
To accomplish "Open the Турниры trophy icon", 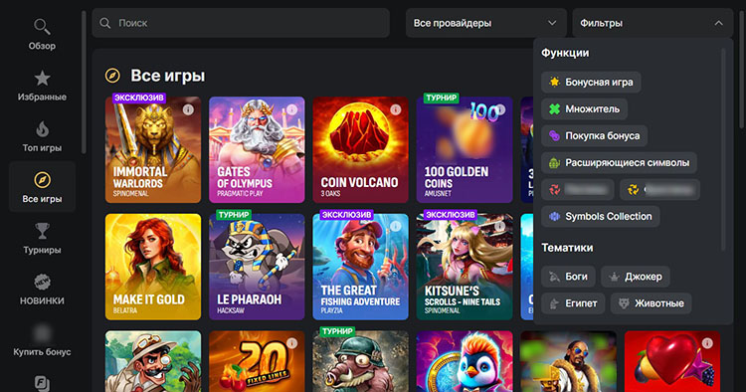I will point(42,231).
